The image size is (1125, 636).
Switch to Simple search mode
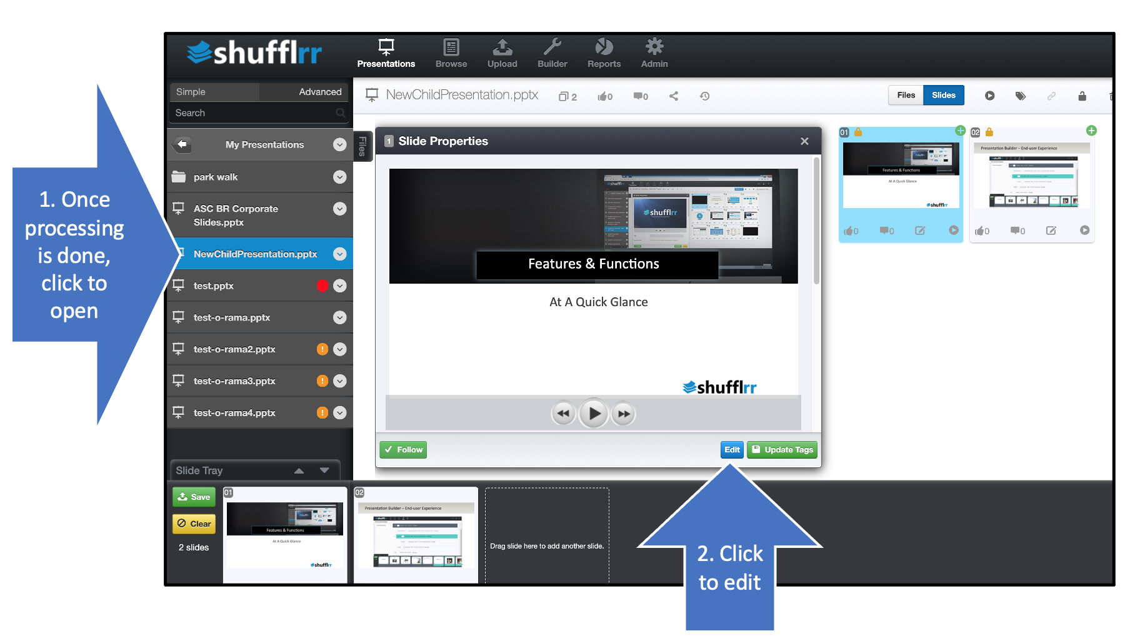pos(214,92)
